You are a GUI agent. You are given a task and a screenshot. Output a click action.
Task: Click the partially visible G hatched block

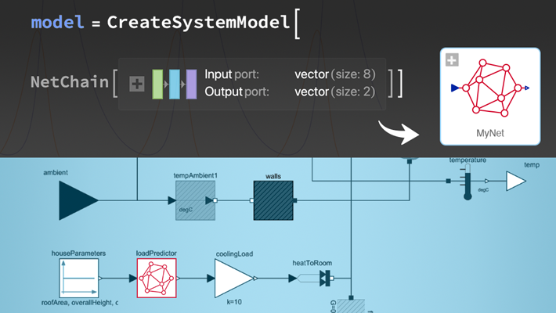(351, 306)
